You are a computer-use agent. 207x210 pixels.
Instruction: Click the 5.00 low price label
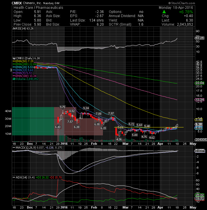(x=135, y=135)
